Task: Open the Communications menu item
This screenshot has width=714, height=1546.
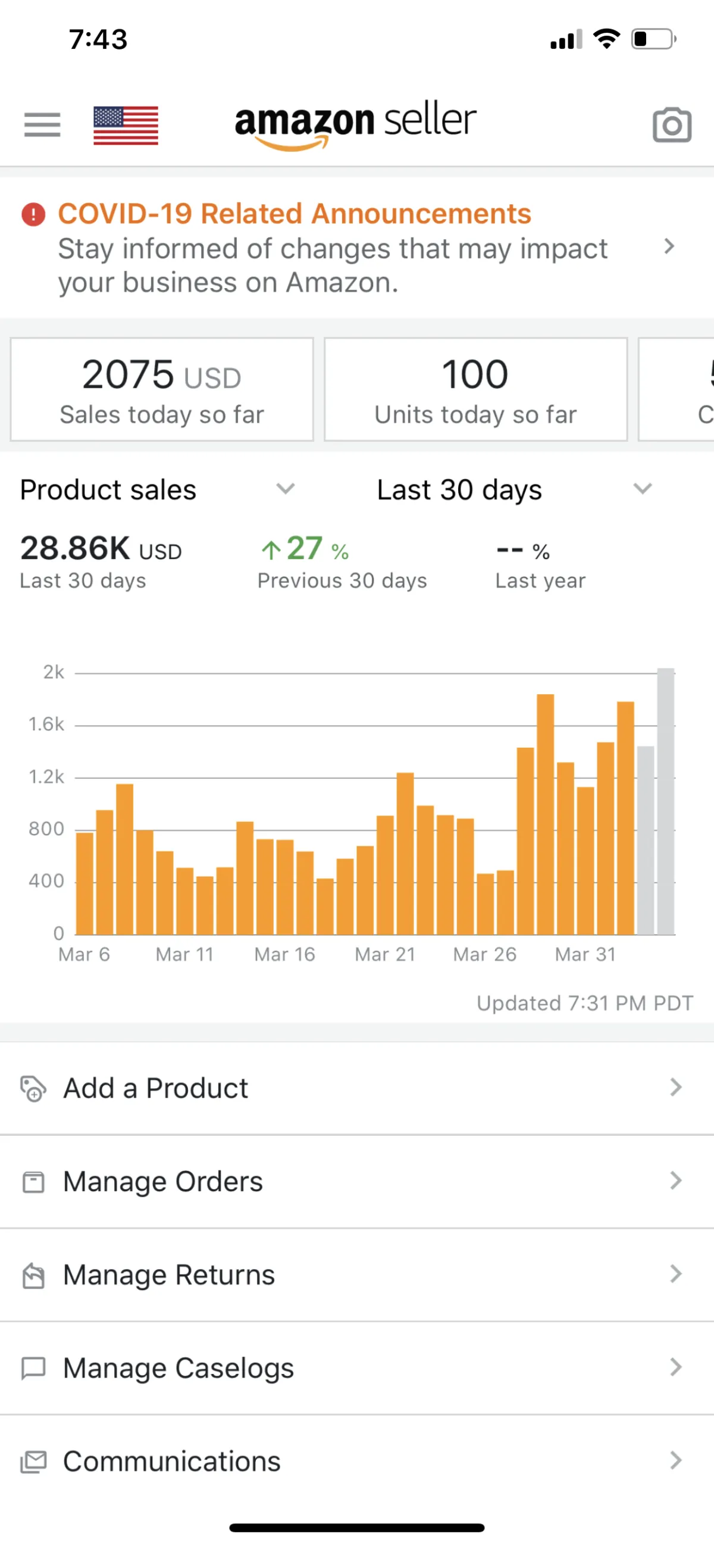Action: click(171, 1461)
